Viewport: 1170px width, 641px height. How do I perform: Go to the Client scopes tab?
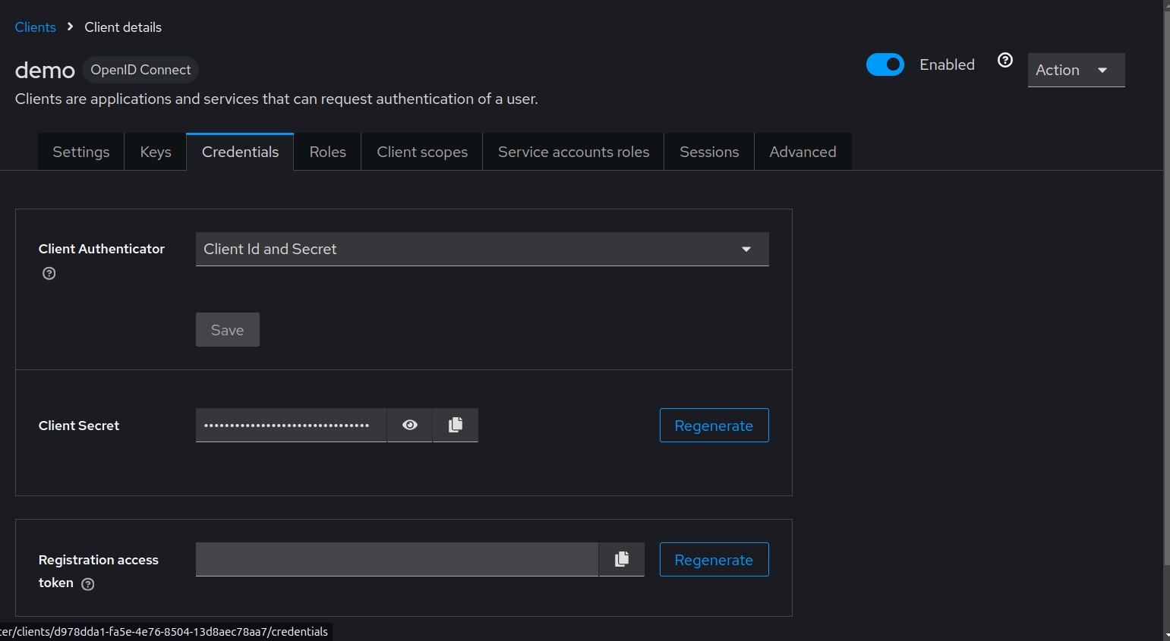coord(422,152)
